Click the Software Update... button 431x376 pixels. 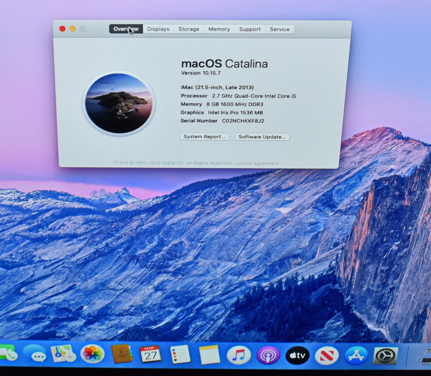(x=262, y=137)
